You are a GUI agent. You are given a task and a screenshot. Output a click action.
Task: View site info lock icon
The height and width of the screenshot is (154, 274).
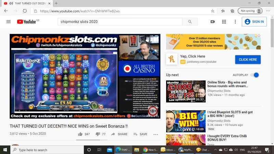pos(36,11)
